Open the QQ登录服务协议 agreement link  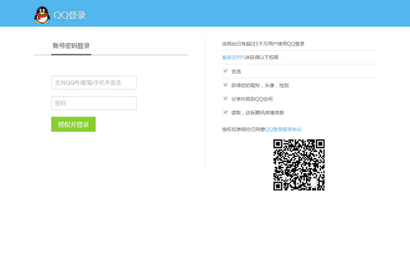pos(283,129)
